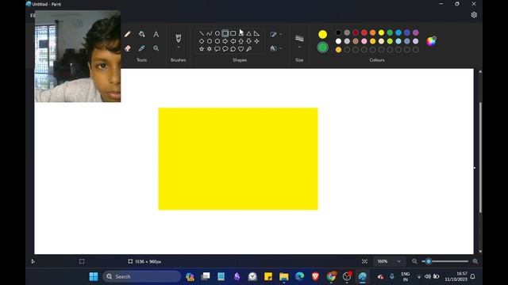Pick the orange colour swatch in top row
The image size is (508, 285).
(x=373, y=32)
